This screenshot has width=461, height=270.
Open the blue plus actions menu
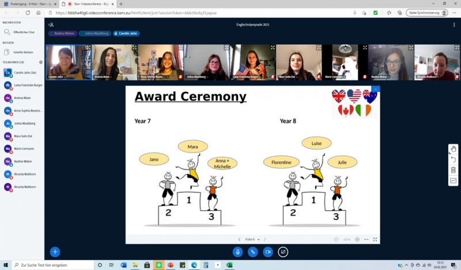click(x=55, y=252)
